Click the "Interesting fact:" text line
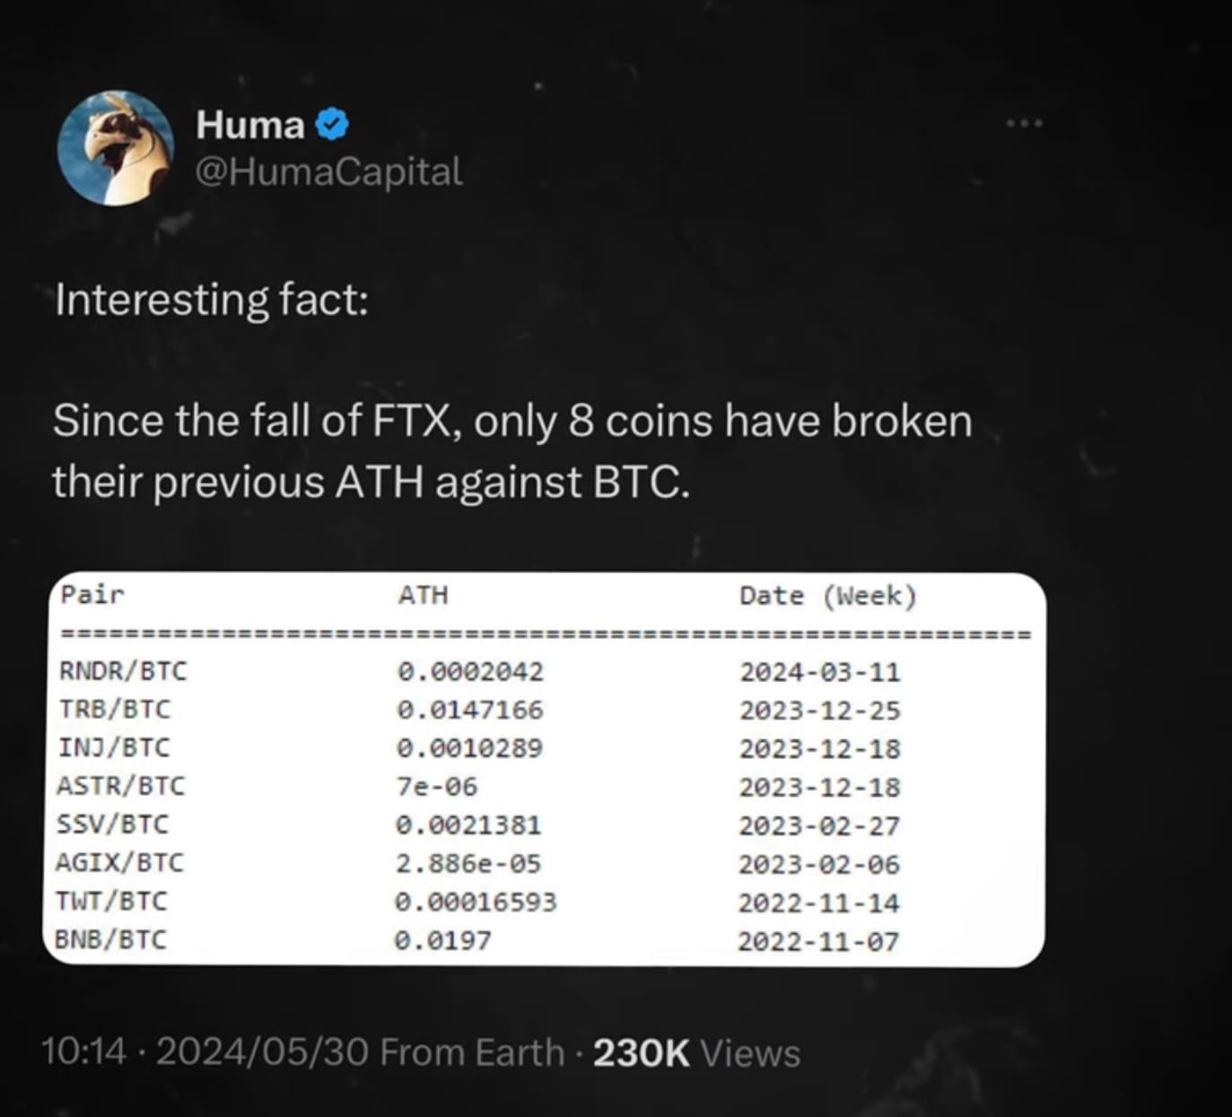 pyautogui.click(x=212, y=299)
